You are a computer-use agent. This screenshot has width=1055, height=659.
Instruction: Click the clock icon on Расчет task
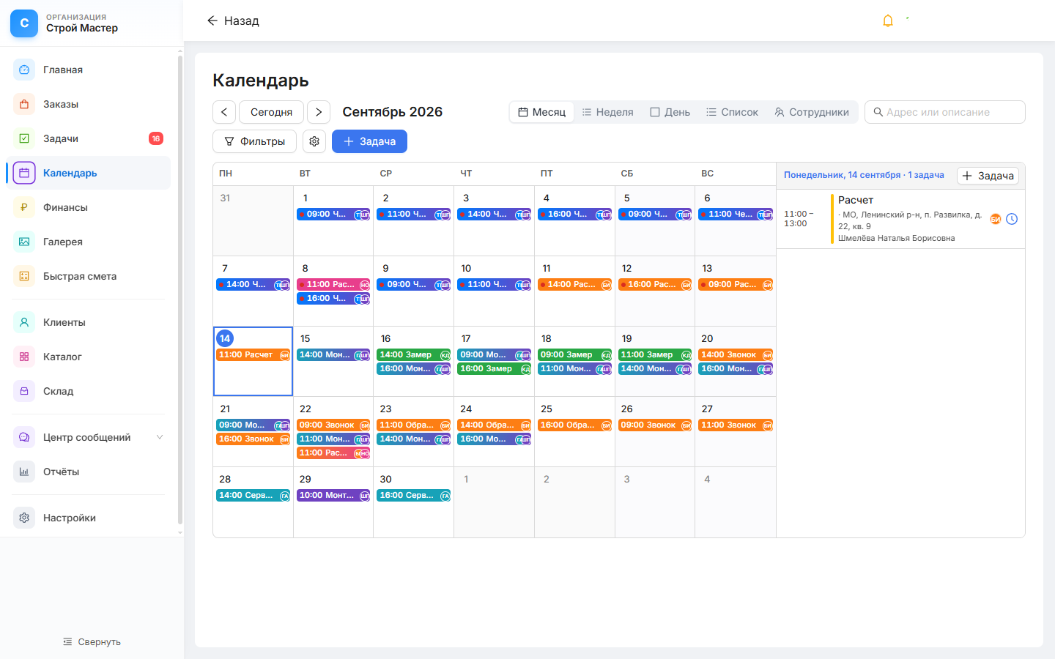pyautogui.click(x=1012, y=219)
